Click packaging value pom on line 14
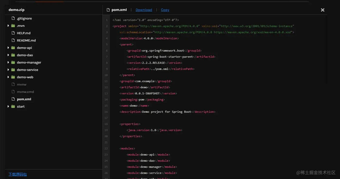This screenshot has width=340, height=179. (x=141, y=100)
